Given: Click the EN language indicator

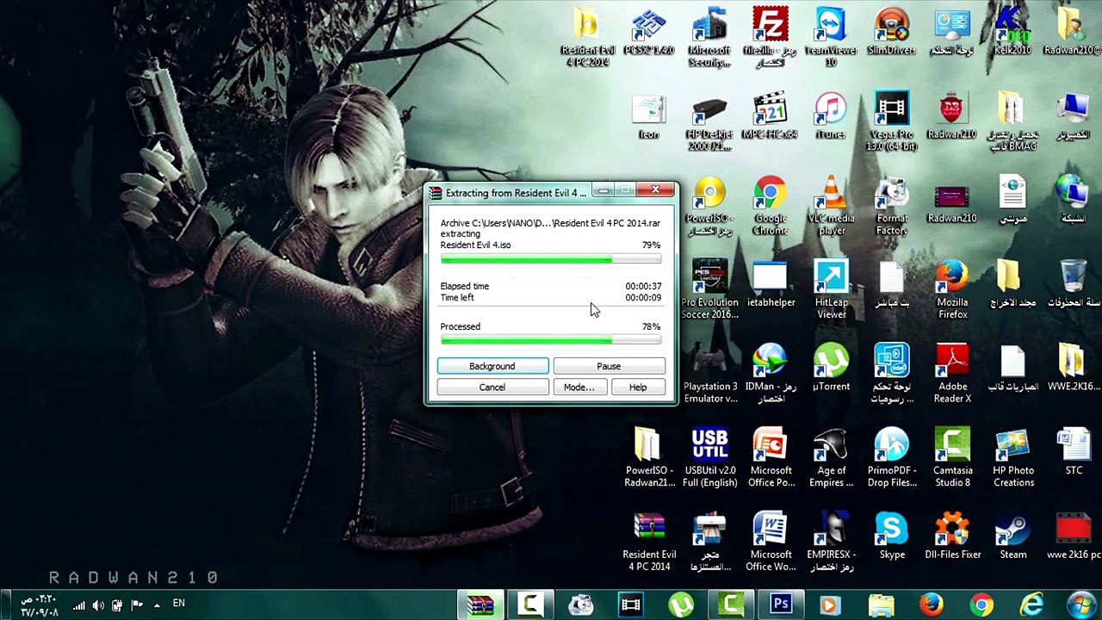Looking at the screenshot, I should 179,604.
